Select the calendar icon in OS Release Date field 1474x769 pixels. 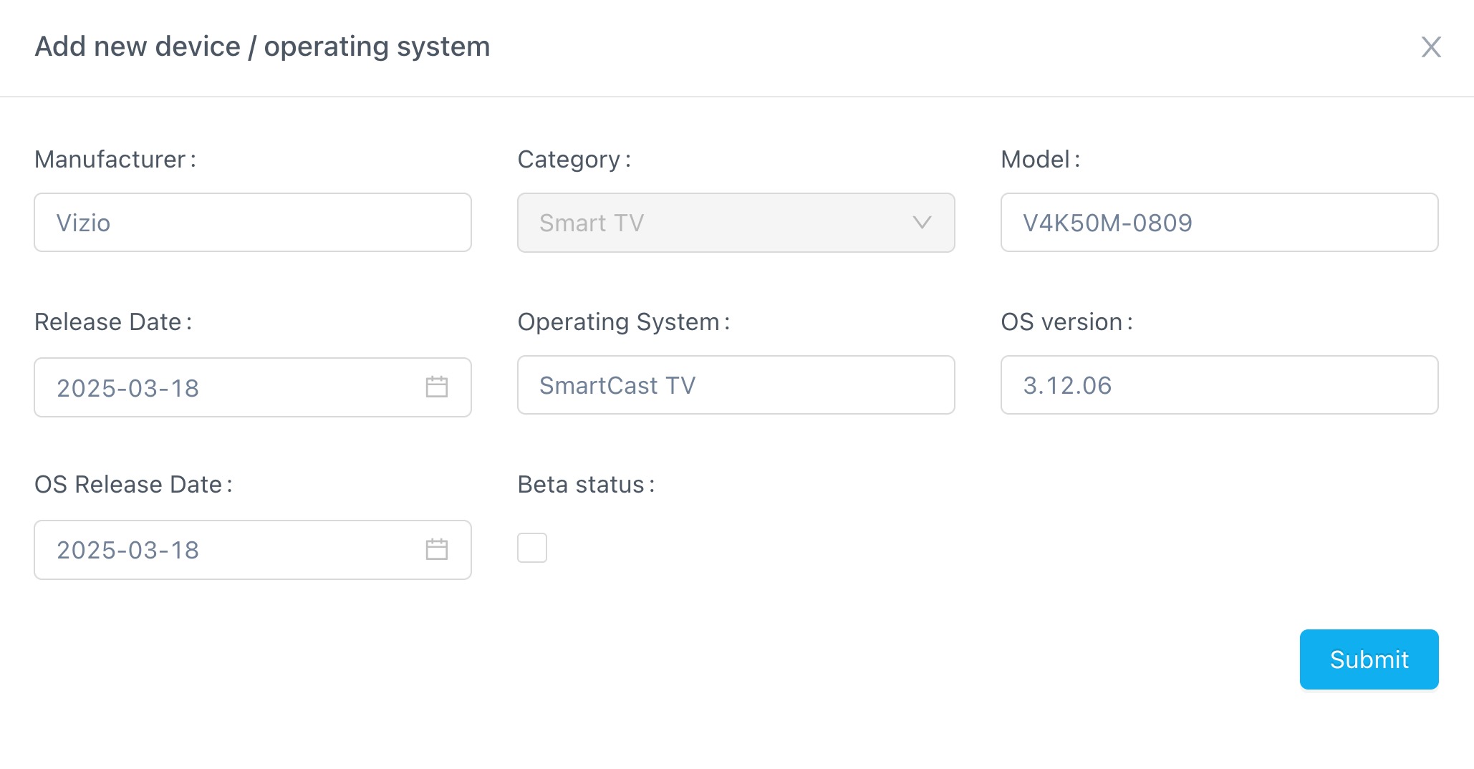[x=436, y=549]
